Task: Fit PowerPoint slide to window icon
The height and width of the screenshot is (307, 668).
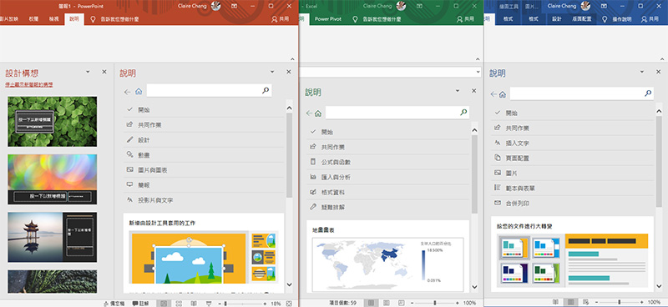Action: pyautogui.click(x=290, y=304)
